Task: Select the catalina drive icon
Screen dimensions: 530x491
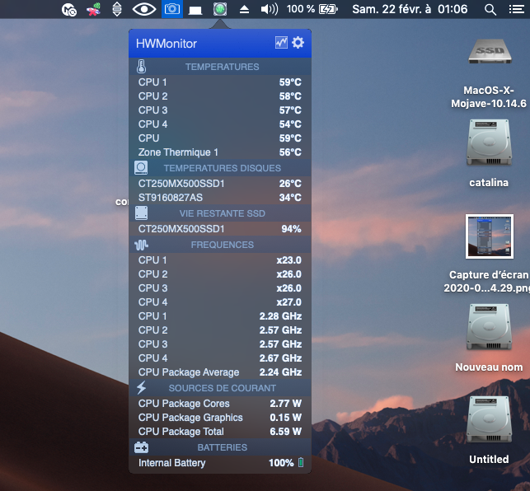Action: click(489, 143)
